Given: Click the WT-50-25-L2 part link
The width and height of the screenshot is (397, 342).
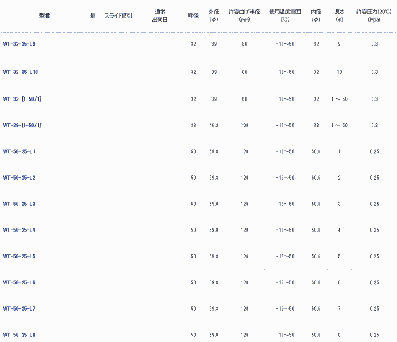Looking at the screenshot, I should tap(19, 178).
